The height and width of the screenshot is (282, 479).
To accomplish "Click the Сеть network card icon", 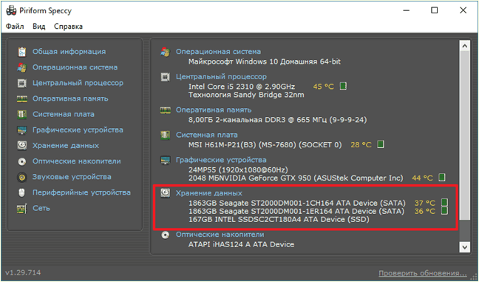I will click(x=21, y=208).
